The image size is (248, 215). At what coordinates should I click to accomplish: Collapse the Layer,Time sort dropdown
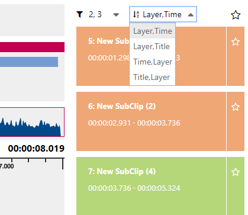click(191, 15)
